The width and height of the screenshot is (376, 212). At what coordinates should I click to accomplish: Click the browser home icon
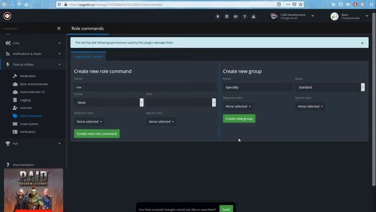pos(26,4)
